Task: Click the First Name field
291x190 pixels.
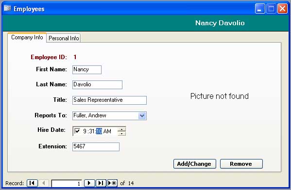Action: click(87, 70)
